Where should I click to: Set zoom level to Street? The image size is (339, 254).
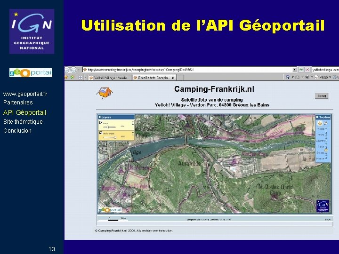321,153
